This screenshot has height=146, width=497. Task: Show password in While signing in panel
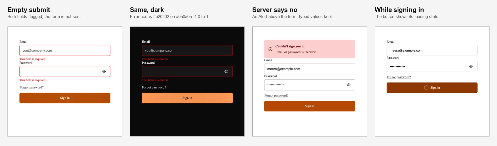[x=471, y=66]
